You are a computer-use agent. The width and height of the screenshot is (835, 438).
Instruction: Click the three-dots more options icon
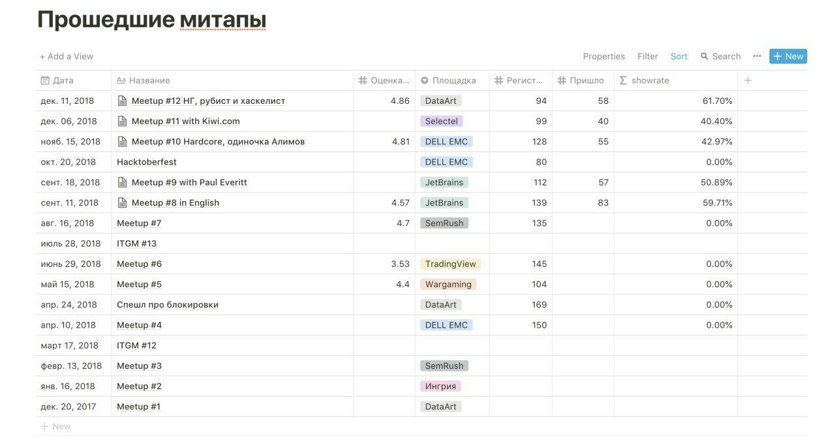pyautogui.click(x=757, y=56)
